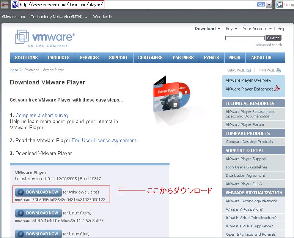294x238 pixels.
Task: Open the Worldwide link
Action: pos(102,17)
